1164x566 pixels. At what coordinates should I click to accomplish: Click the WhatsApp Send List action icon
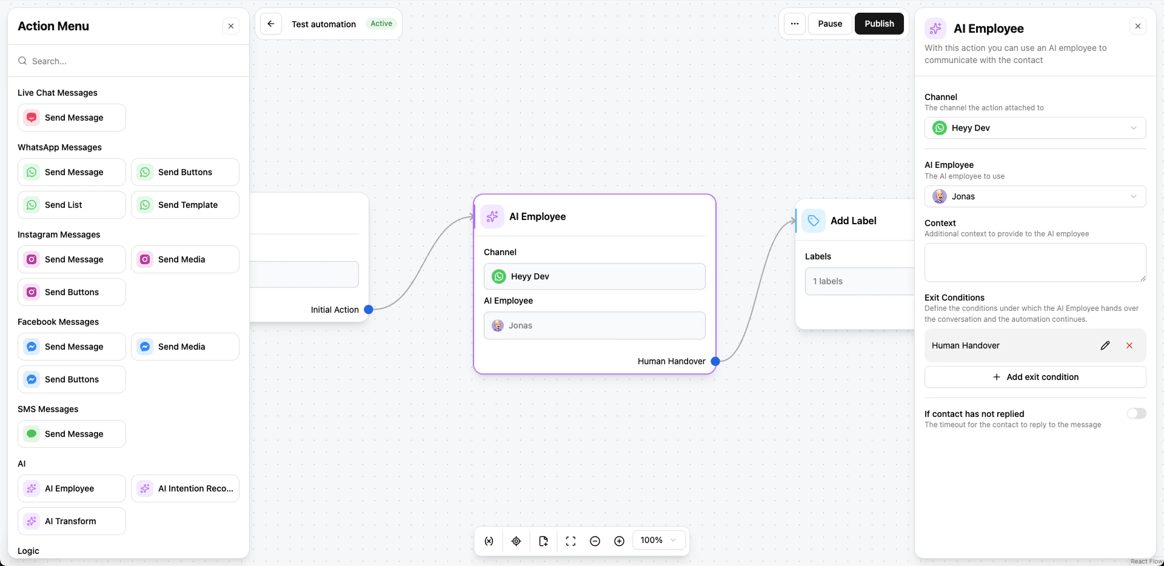point(31,204)
